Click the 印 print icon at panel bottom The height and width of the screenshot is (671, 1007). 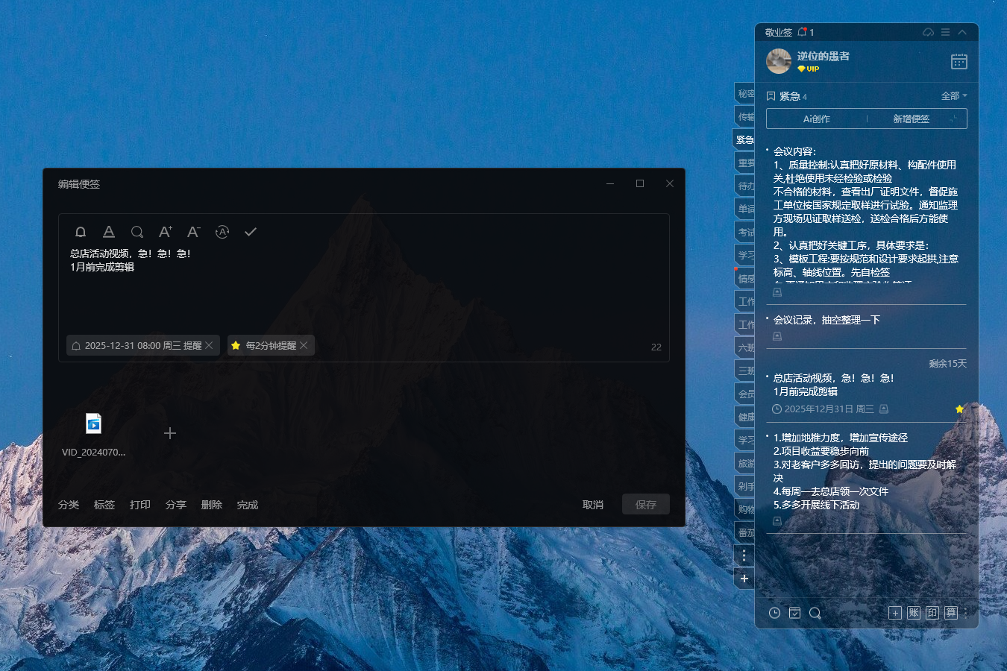coord(932,612)
